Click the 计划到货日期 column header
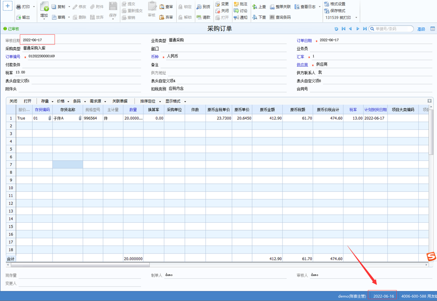 375,110
